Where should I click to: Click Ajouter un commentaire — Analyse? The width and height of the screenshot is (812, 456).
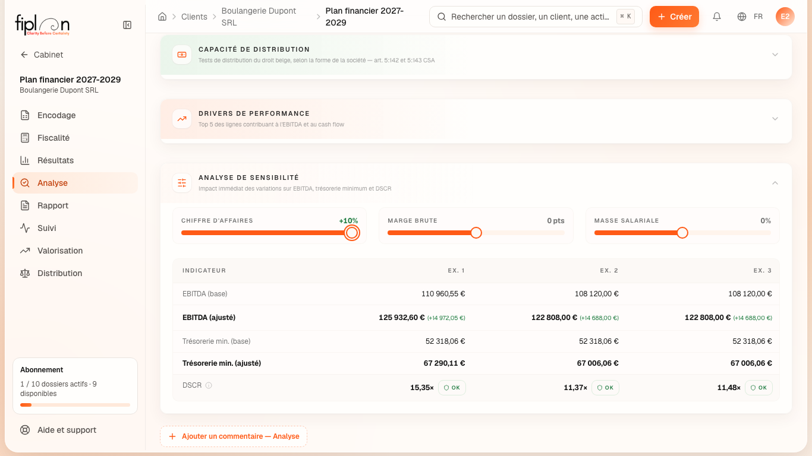pos(234,436)
